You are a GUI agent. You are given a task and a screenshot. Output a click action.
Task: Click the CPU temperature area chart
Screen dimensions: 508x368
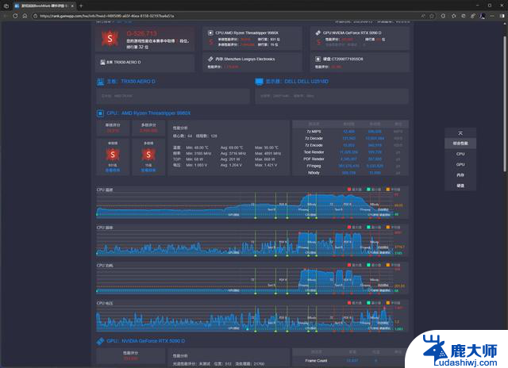[244, 205]
